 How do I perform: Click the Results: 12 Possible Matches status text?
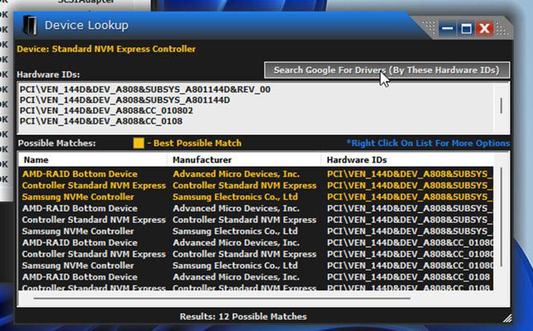(243, 317)
